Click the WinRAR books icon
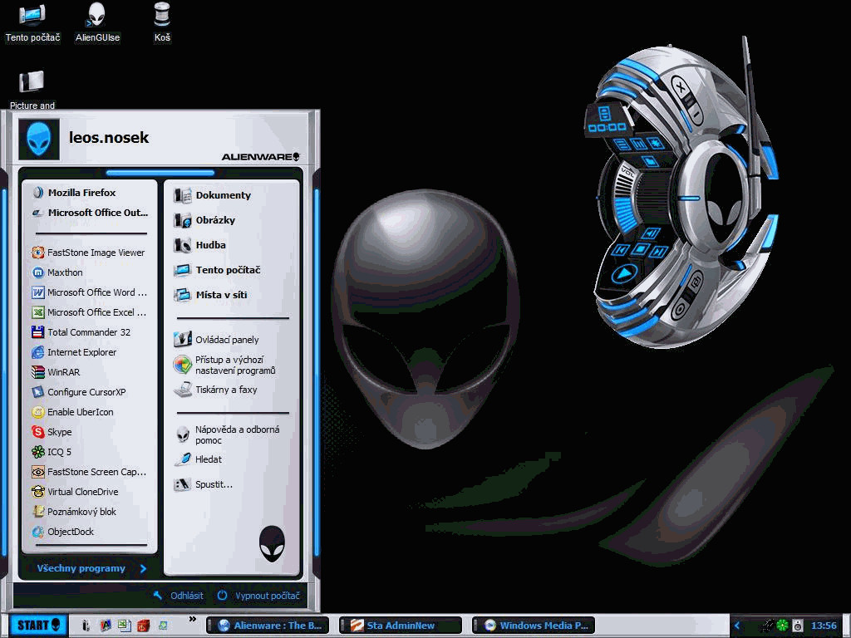Screen dimensions: 851x638 click(37, 372)
